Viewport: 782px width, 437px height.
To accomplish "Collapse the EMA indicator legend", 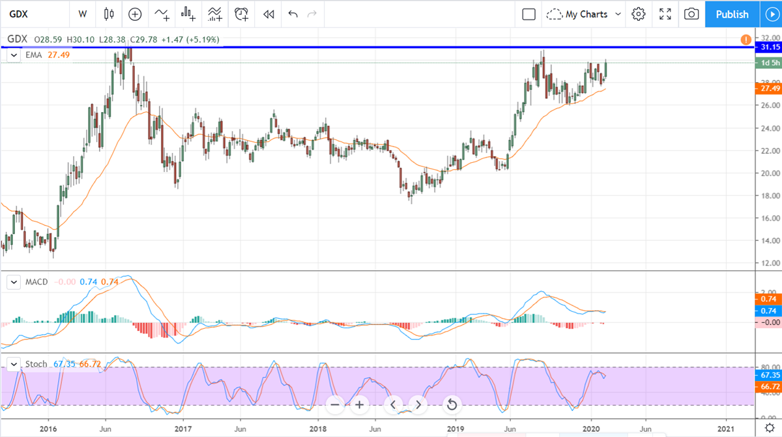I will (x=13, y=55).
